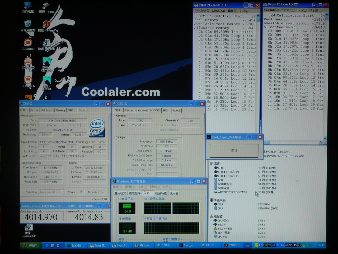The image size is (338, 254).
Task: Launch the ORTHOS shortcut icon
Action: (46, 64)
